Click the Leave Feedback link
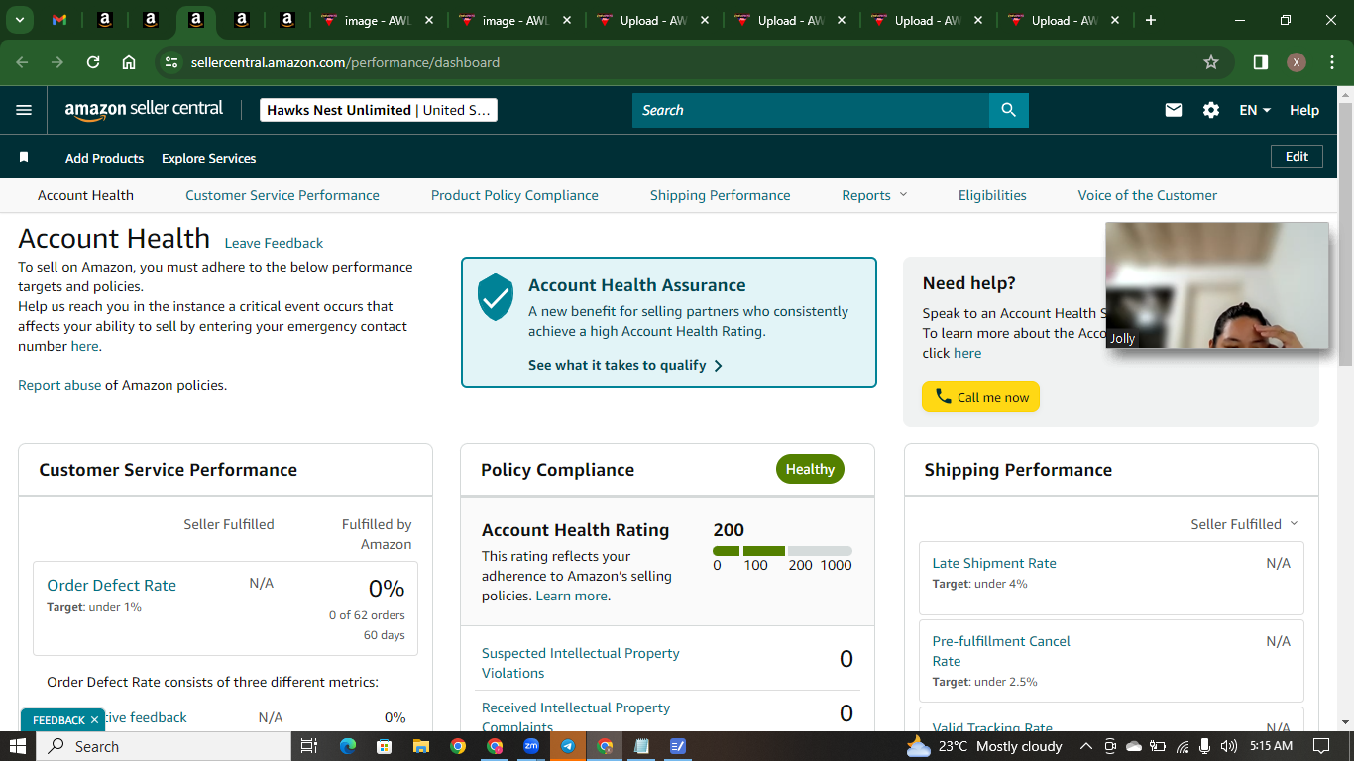 (x=274, y=243)
